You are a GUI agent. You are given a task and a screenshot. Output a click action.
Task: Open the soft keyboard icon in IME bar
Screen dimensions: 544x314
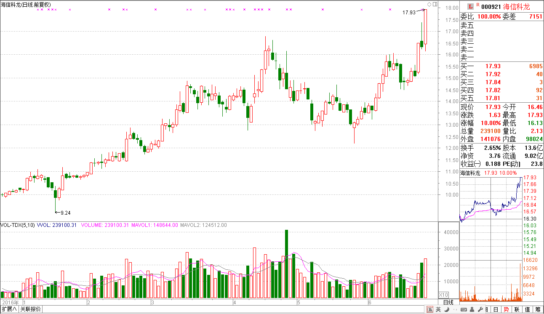[x=463, y=310]
